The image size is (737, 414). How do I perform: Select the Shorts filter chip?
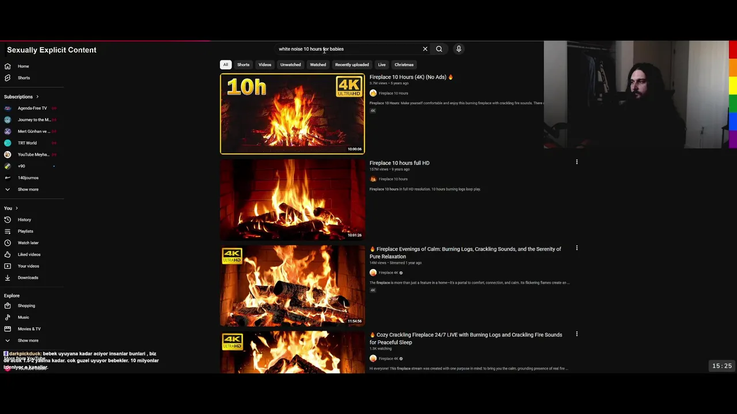click(x=244, y=64)
